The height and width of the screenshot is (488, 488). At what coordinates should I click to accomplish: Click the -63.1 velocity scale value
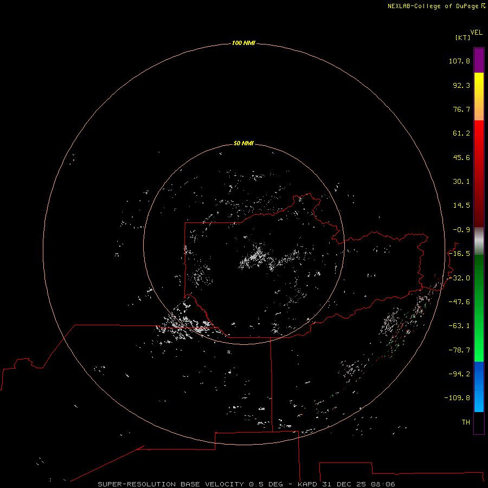(459, 326)
